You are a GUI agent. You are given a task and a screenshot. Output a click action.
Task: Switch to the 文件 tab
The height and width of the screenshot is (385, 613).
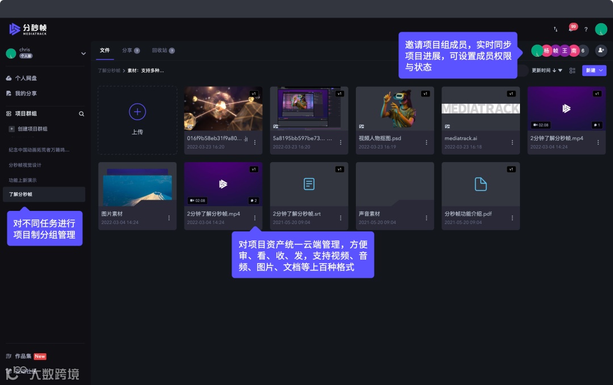pos(105,50)
